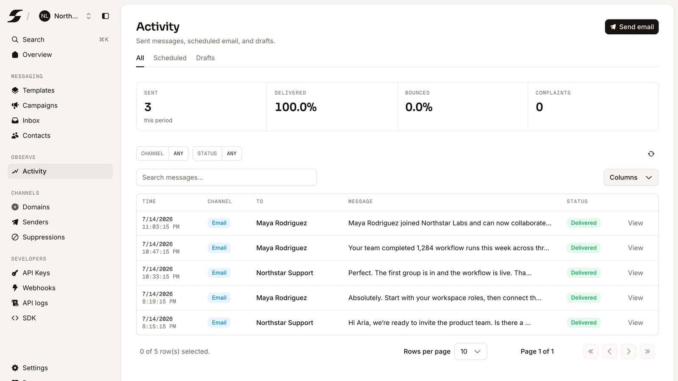Click 'Your team completed 1,284 workflow runs' message
The width and height of the screenshot is (678, 381).
click(449, 248)
